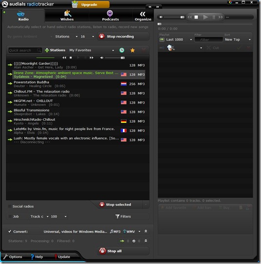This screenshot has height=264, width=261.
Task: Click the Upgrade button
Action: click(x=91, y=4)
